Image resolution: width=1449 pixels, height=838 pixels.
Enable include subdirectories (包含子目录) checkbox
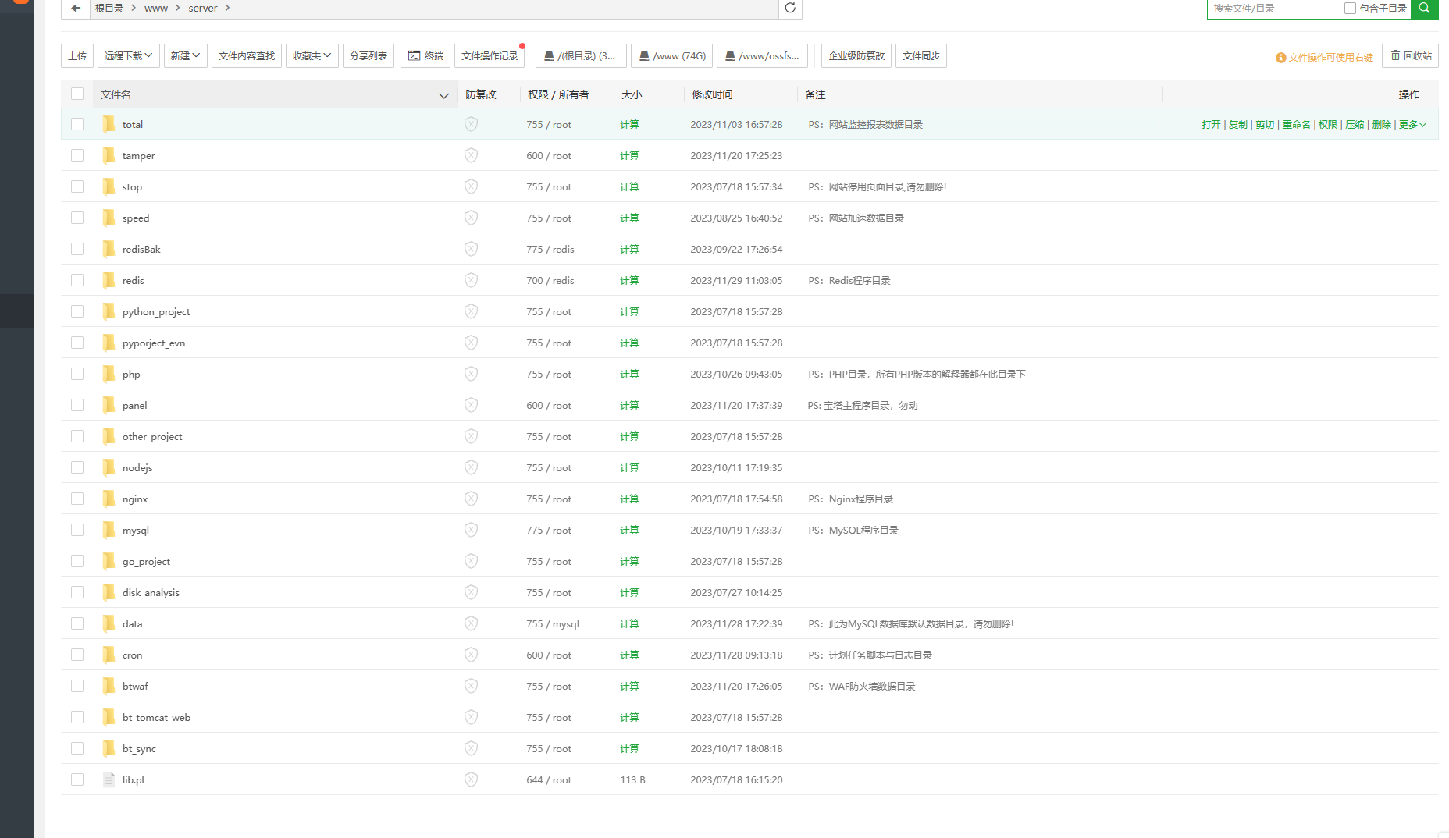click(x=1350, y=8)
